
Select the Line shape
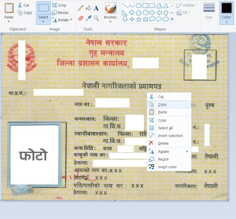(125, 6)
